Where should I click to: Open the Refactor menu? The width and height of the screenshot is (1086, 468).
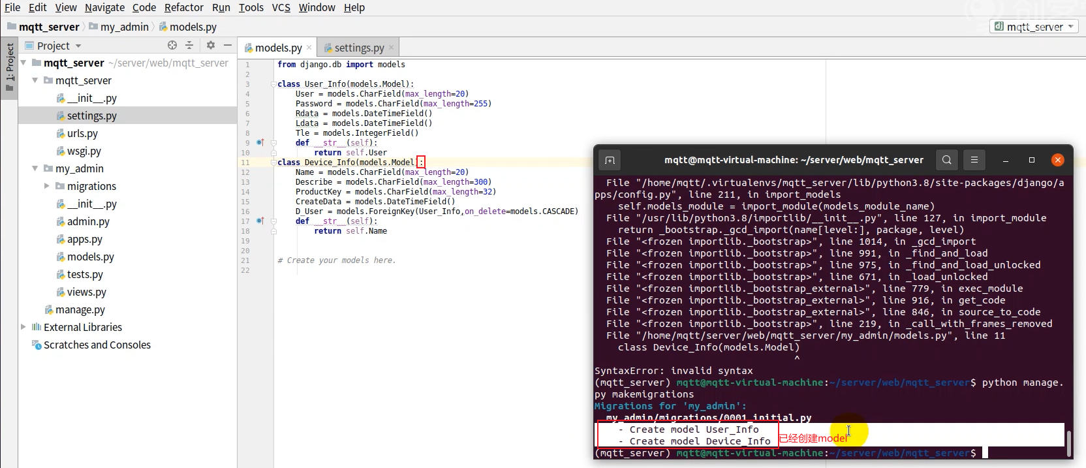pos(183,7)
